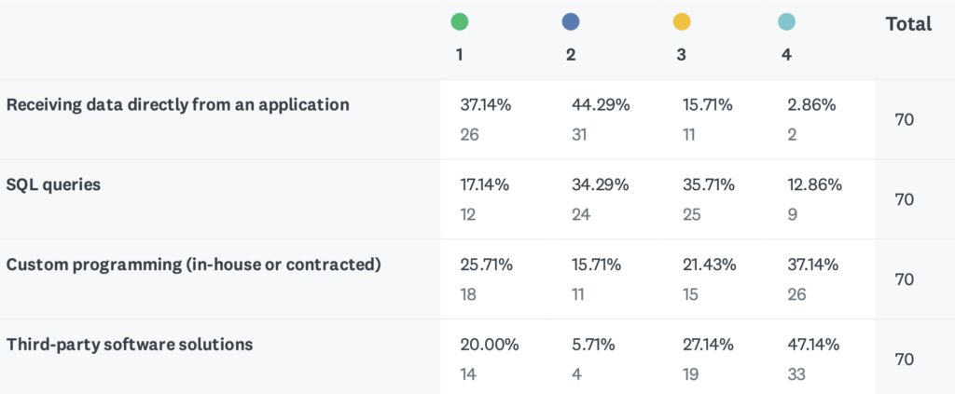Click the 12.86% cell in SQL queries row
The height and width of the screenshot is (394, 955).
(815, 184)
